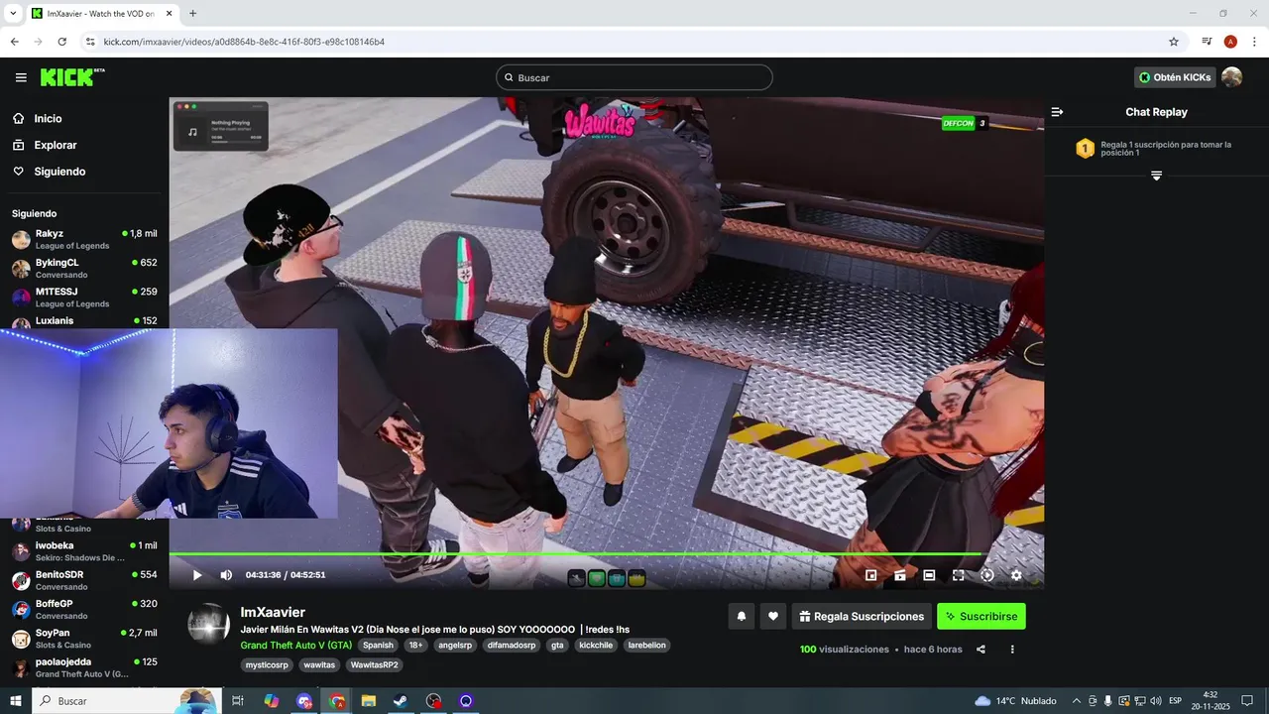Open Grand Theft Auto V (GTA) category
This screenshot has width=1269, height=714.
coord(295,645)
